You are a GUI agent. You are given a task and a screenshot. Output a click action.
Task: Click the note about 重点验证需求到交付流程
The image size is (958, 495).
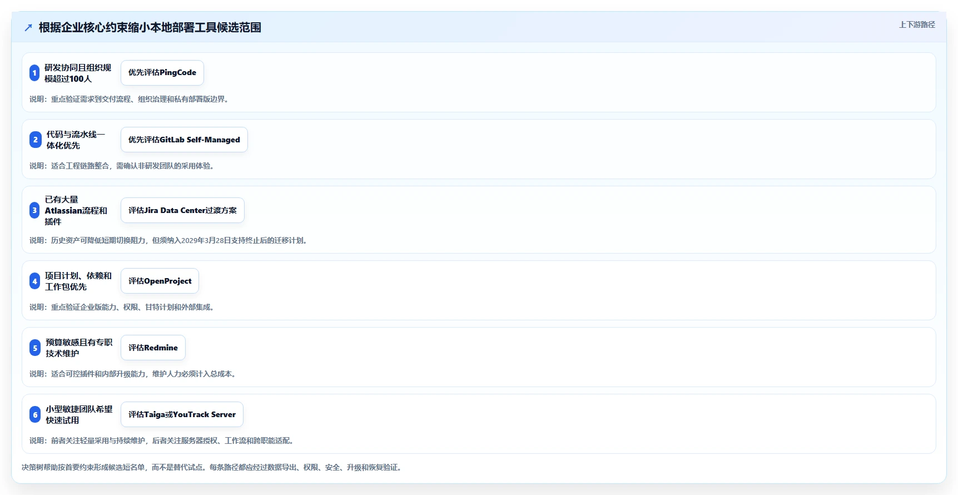(130, 99)
